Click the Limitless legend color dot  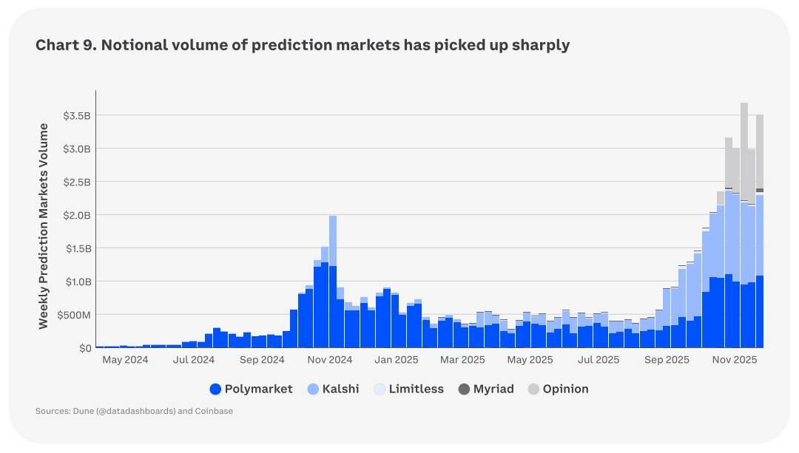point(380,389)
